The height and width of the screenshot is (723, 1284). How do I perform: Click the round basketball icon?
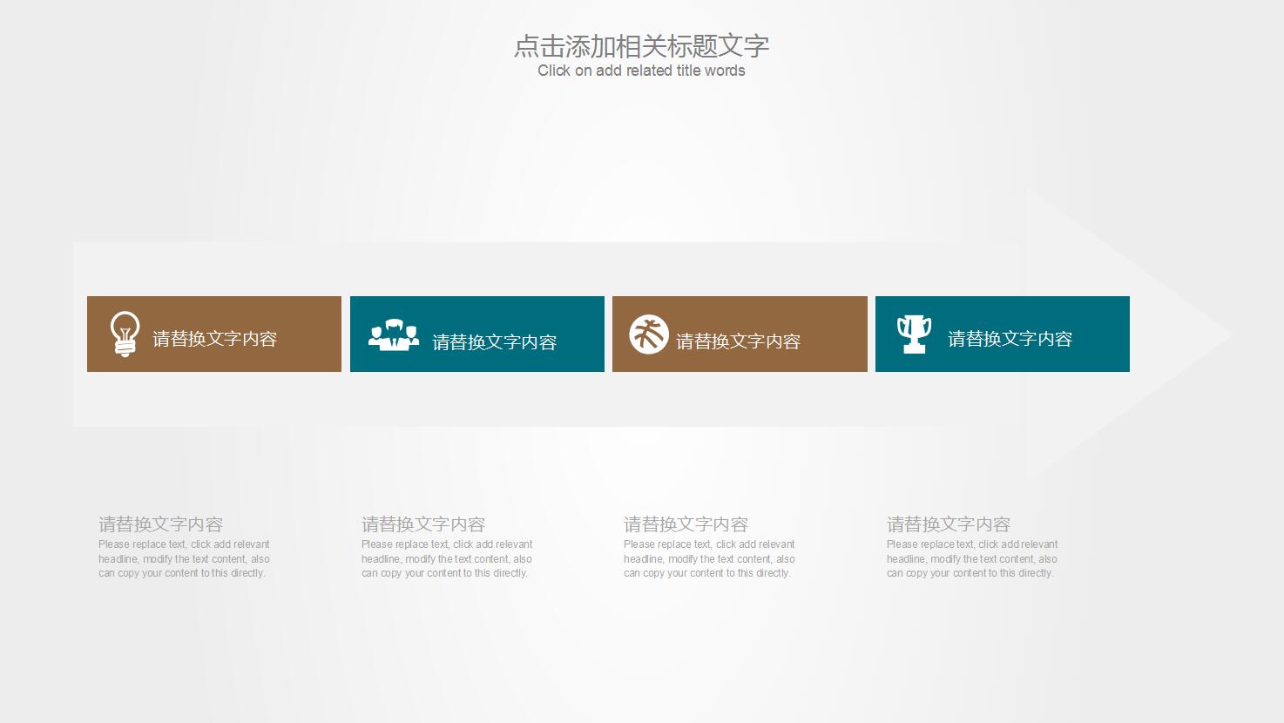649,334
